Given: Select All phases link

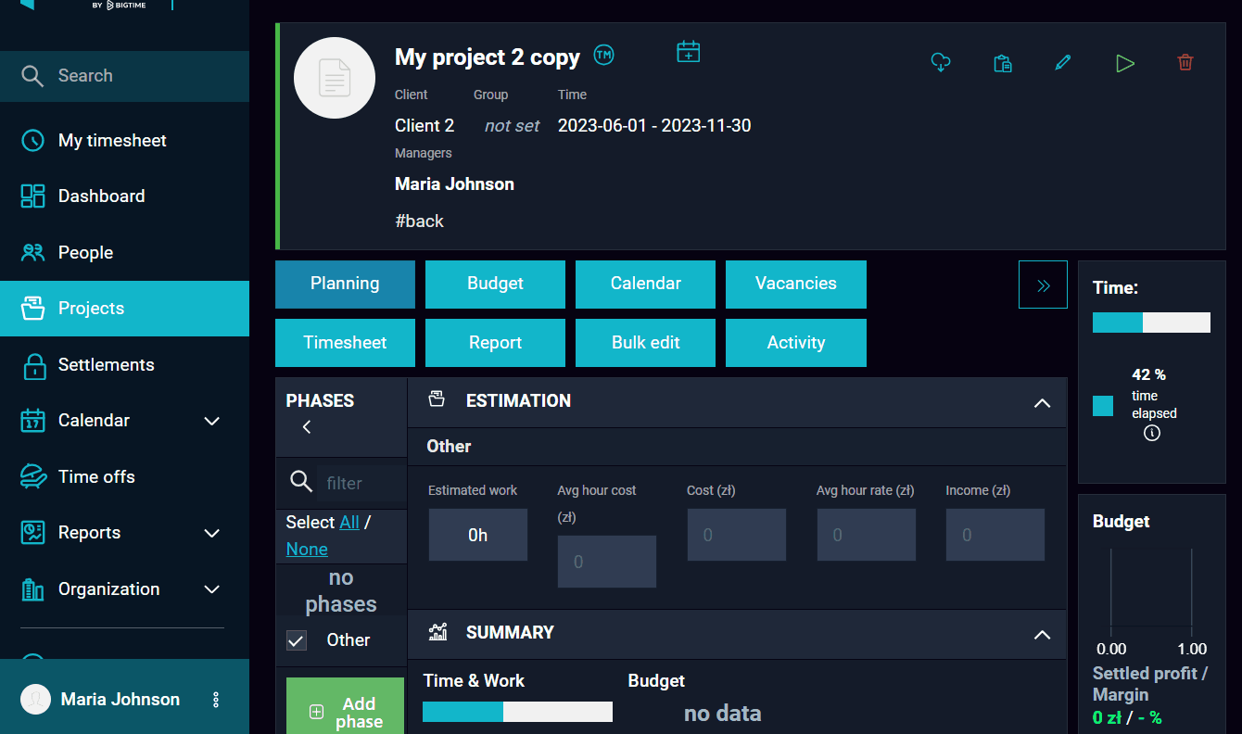Looking at the screenshot, I should coord(349,522).
